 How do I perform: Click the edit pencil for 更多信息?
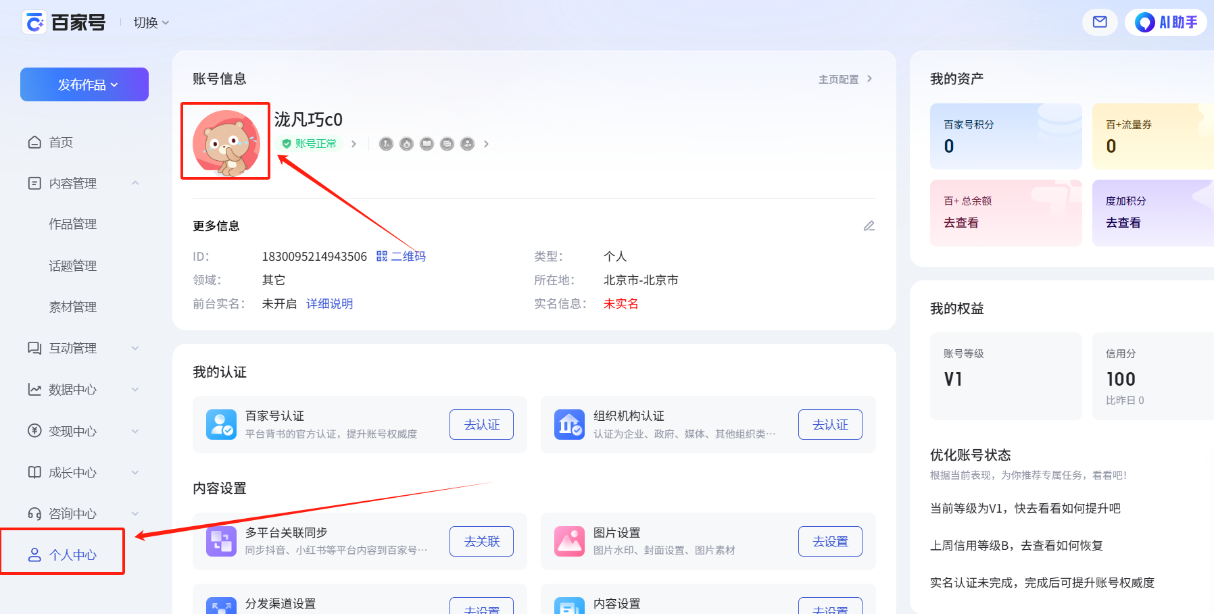click(x=869, y=226)
